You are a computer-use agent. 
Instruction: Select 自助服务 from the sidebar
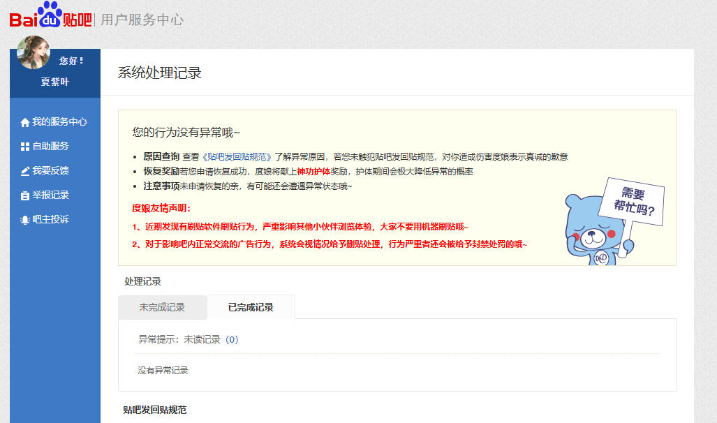coord(50,146)
